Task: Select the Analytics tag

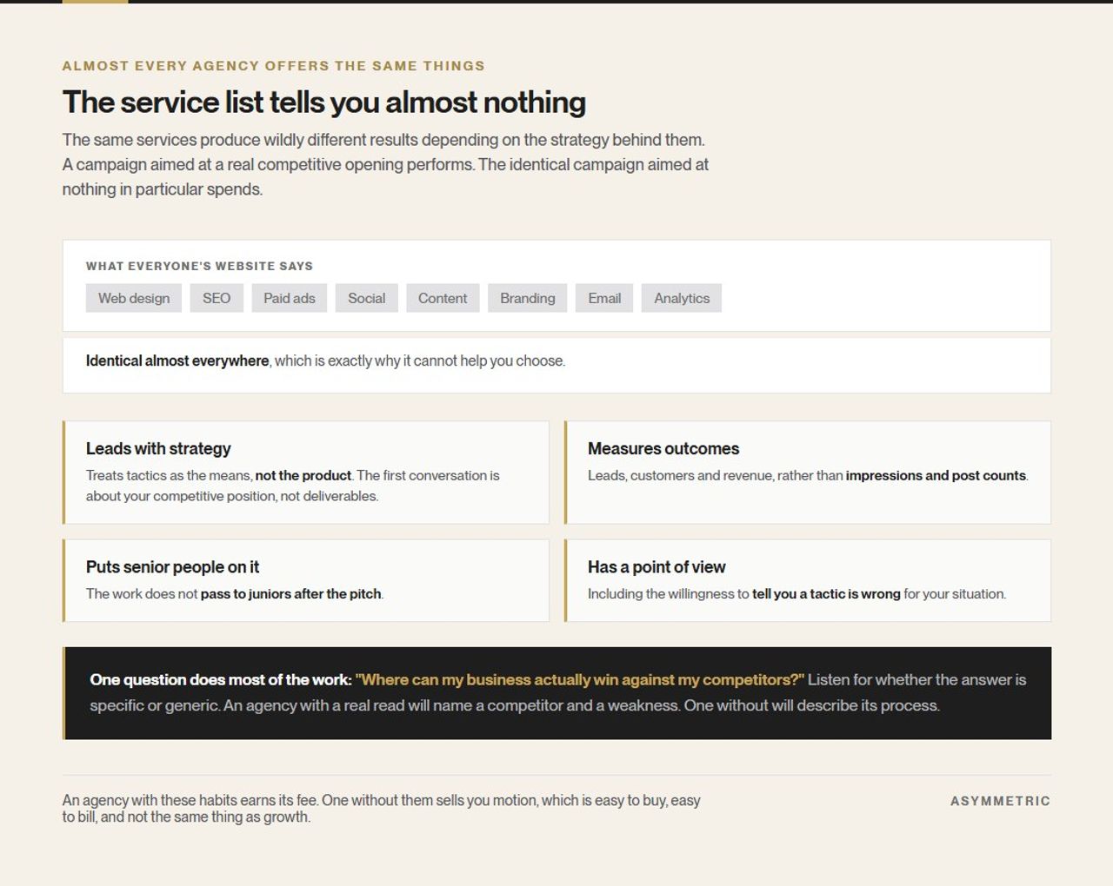Action: (x=682, y=298)
